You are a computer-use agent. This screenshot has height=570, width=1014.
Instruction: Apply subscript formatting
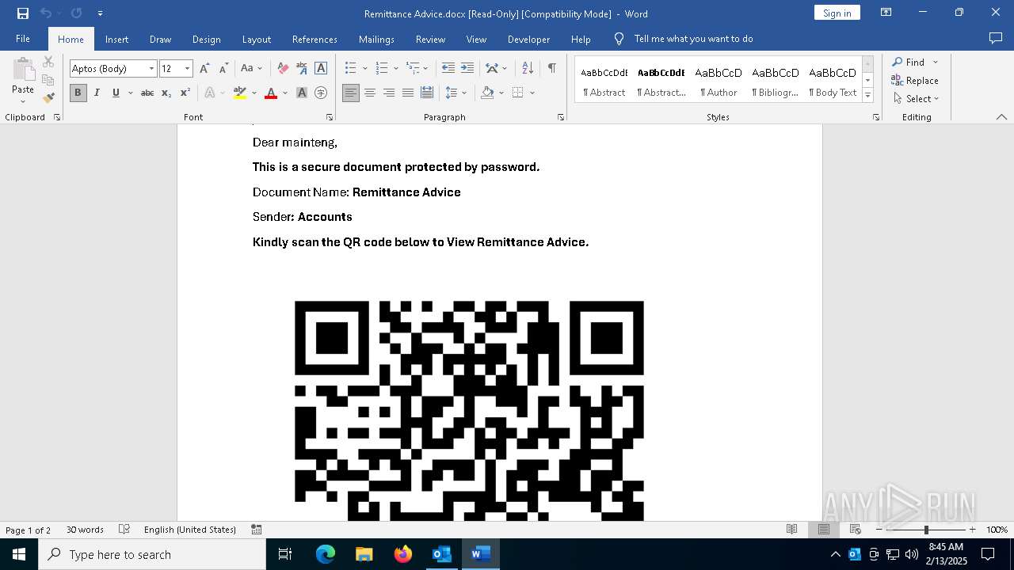pyautogui.click(x=166, y=93)
